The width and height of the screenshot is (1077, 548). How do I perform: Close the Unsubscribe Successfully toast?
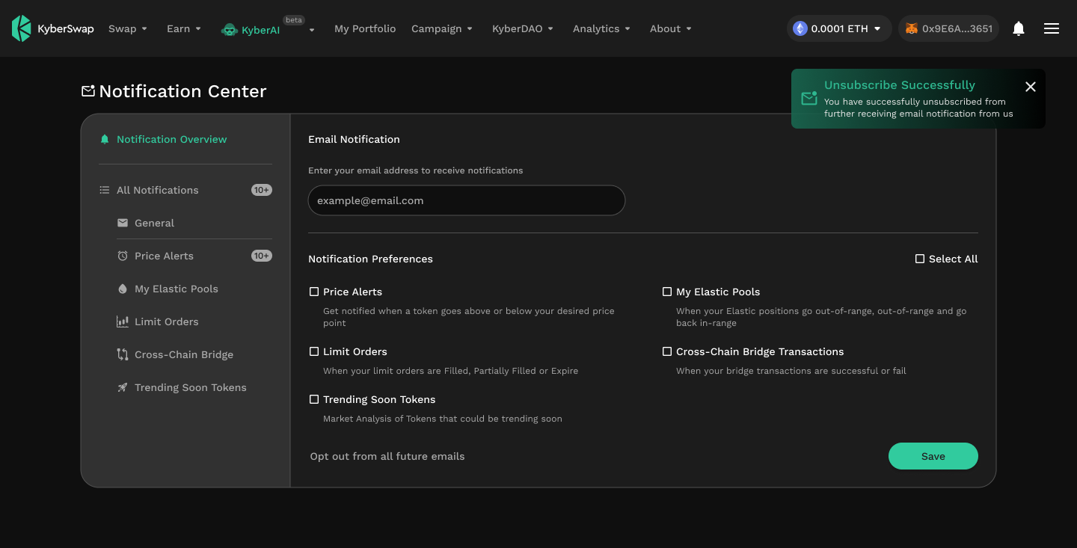click(1030, 87)
